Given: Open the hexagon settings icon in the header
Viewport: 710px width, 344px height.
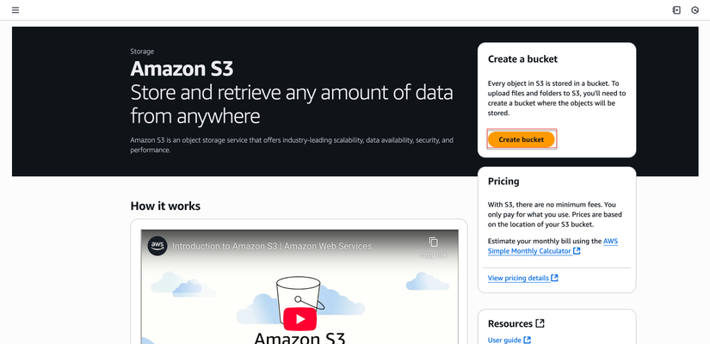Looking at the screenshot, I should 695,10.
